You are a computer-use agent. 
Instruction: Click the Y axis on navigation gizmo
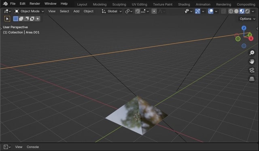pos(250,35)
